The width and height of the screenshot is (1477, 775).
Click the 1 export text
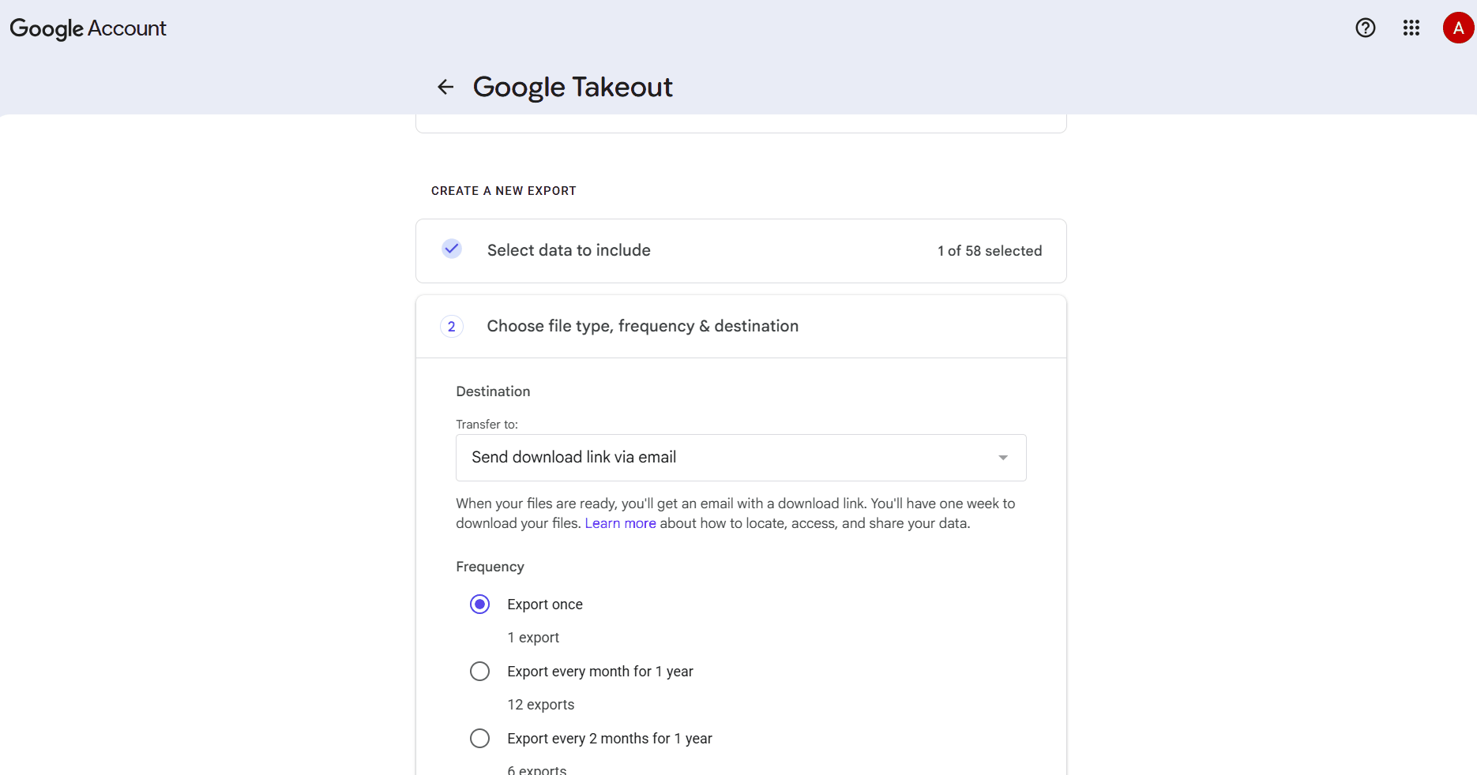(x=533, y=638)
